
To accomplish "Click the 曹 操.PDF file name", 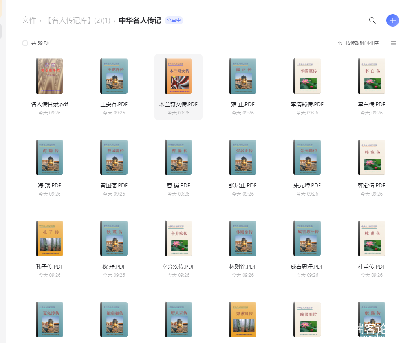I will click(178, 185).
